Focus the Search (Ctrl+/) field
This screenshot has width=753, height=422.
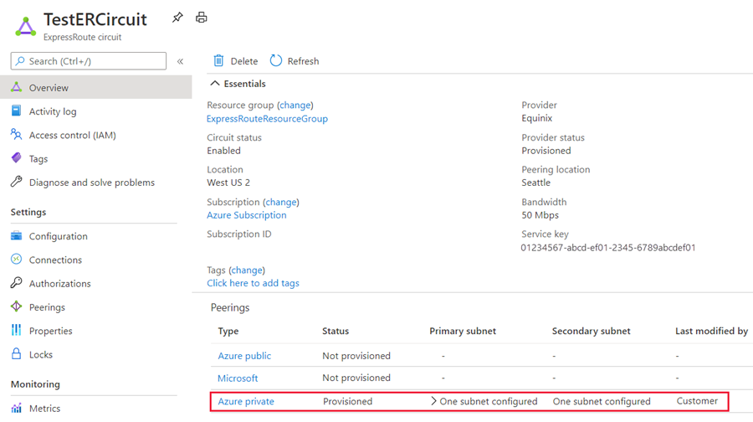point(89,61)
